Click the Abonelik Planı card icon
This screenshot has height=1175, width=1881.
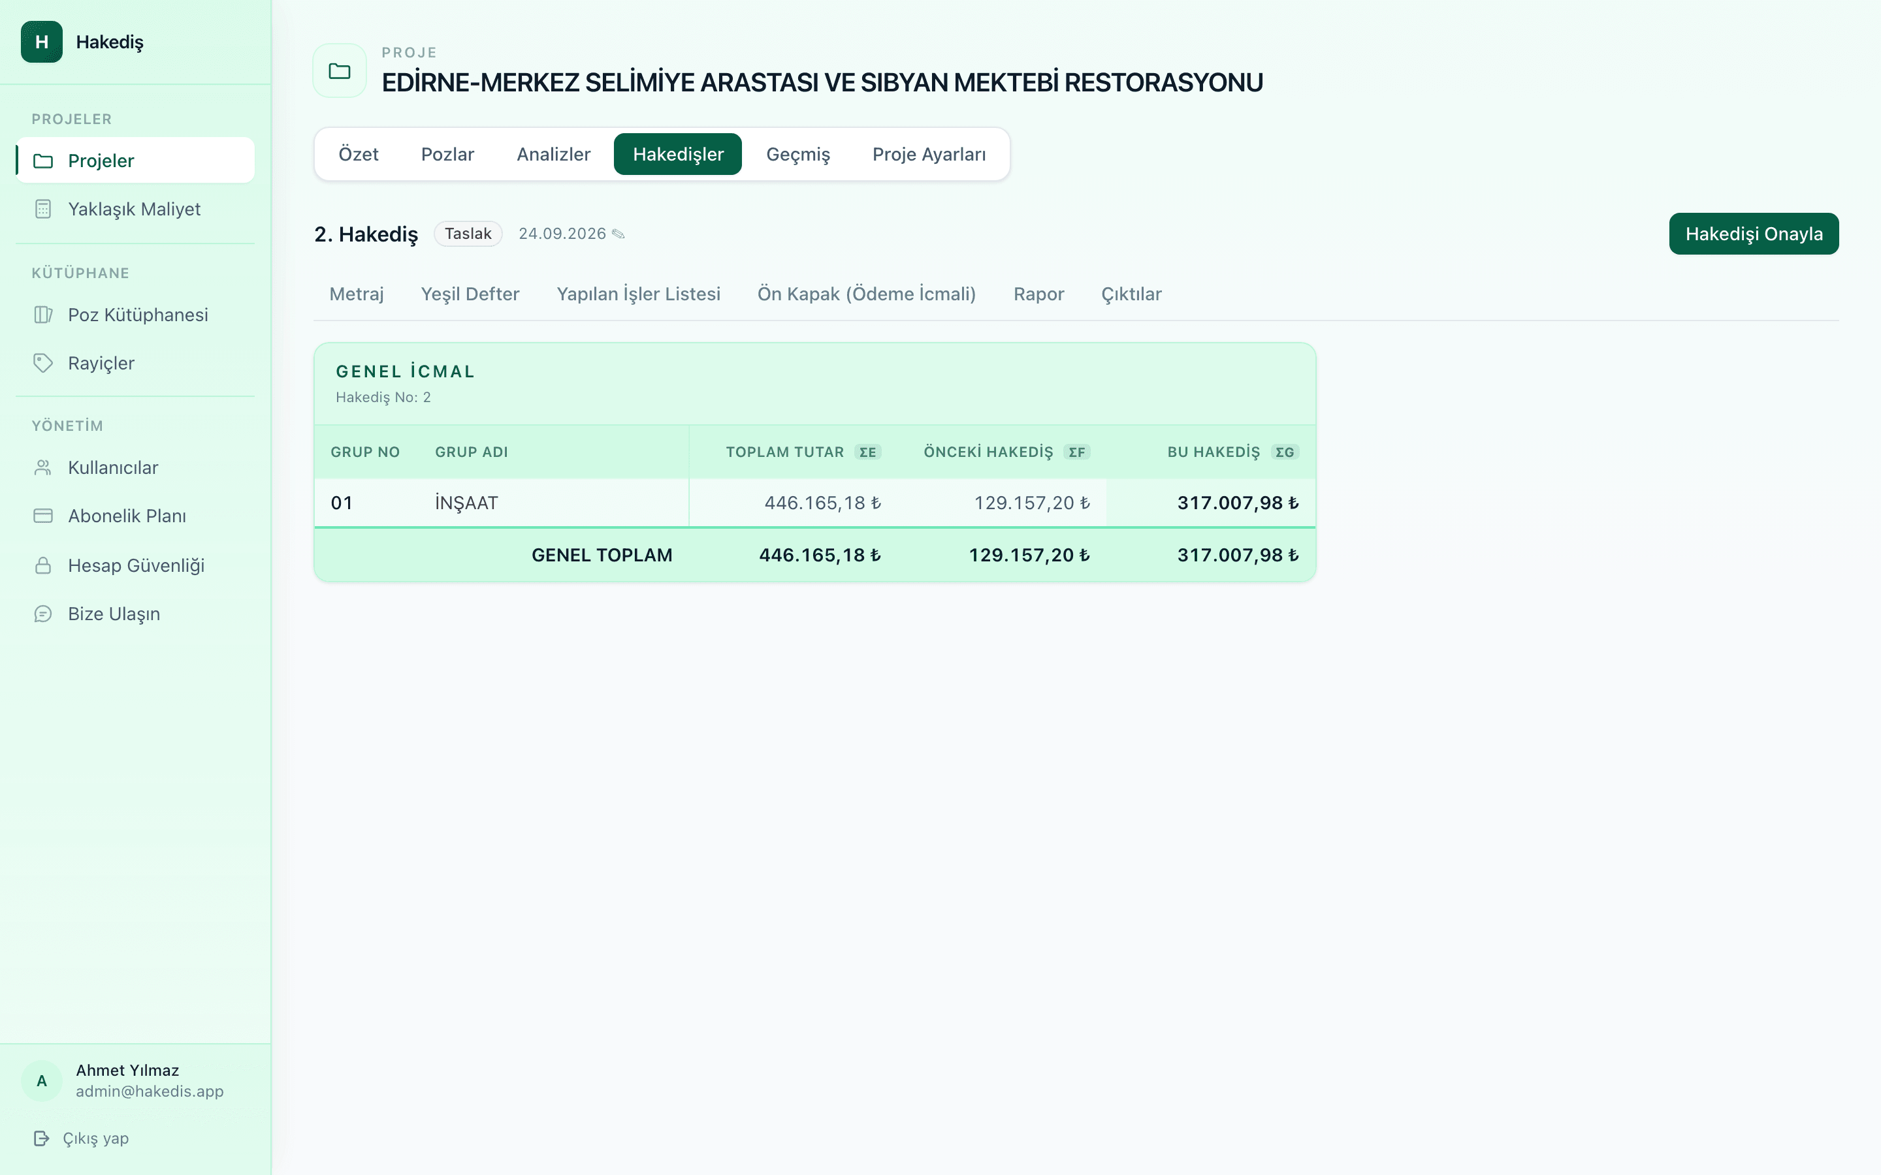click(44, 516)
